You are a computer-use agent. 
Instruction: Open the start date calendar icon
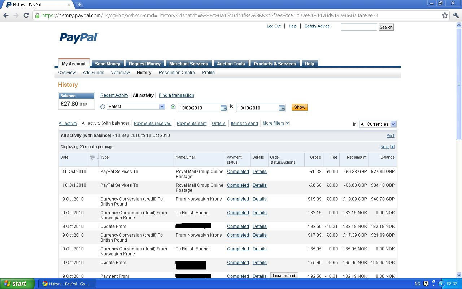[223, 108]
